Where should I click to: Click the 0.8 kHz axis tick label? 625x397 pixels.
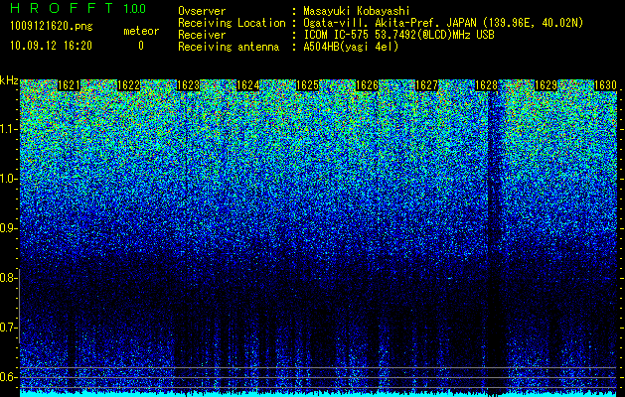point(8,278)
